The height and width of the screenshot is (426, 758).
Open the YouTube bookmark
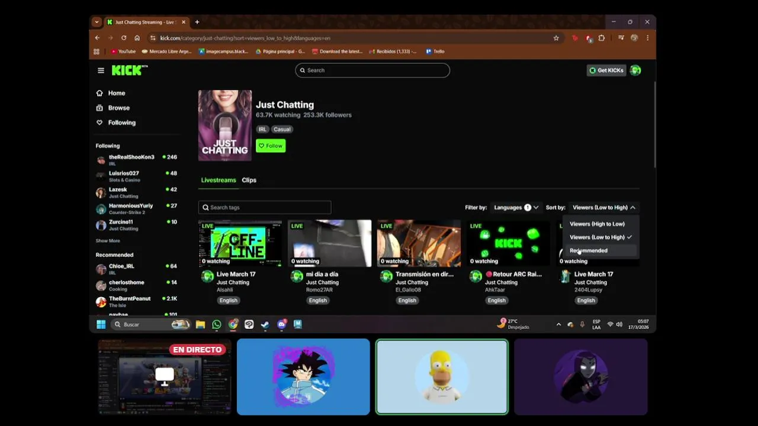click(x=123, y=51)
